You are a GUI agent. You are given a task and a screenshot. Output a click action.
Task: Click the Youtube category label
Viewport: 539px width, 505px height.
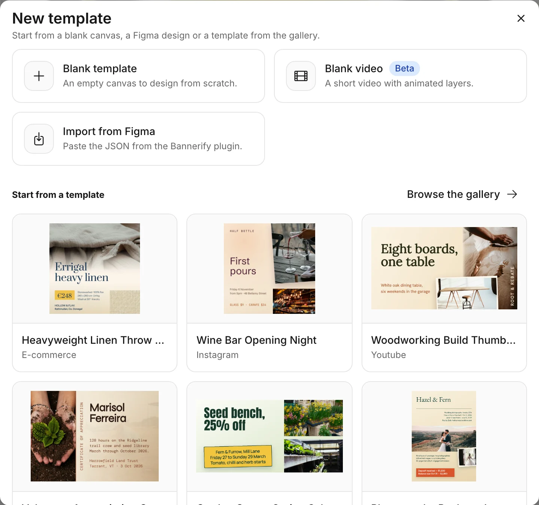(389, 355)
